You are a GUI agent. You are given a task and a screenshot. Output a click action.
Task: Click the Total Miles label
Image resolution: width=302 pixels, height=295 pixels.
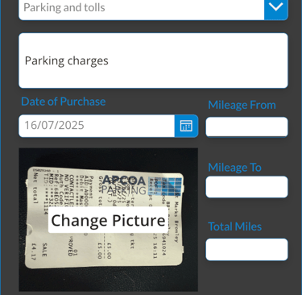pyautogui.click(x=234, y=226)
